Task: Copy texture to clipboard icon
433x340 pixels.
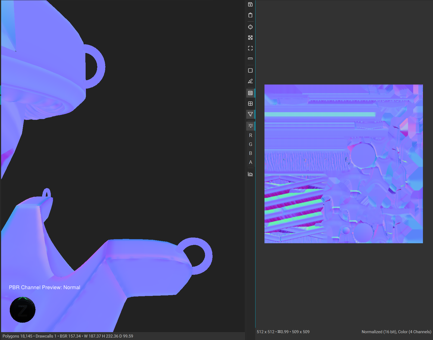Action: tap(250, 15)
